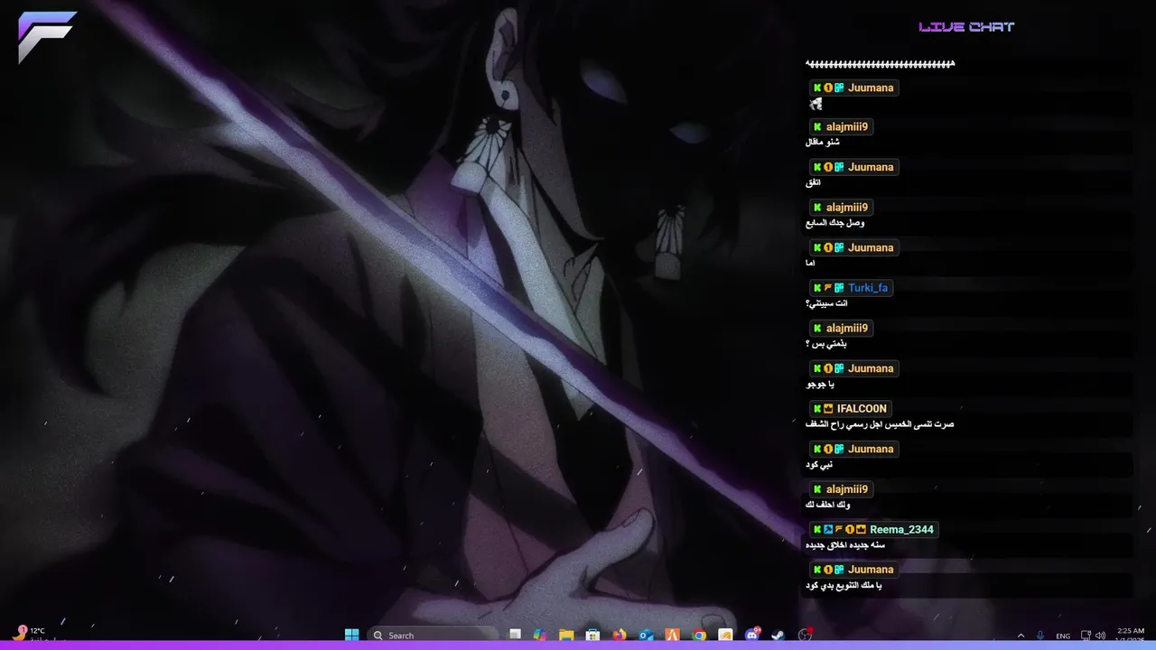Click username Turki_fa in chat

coord(868,288)
